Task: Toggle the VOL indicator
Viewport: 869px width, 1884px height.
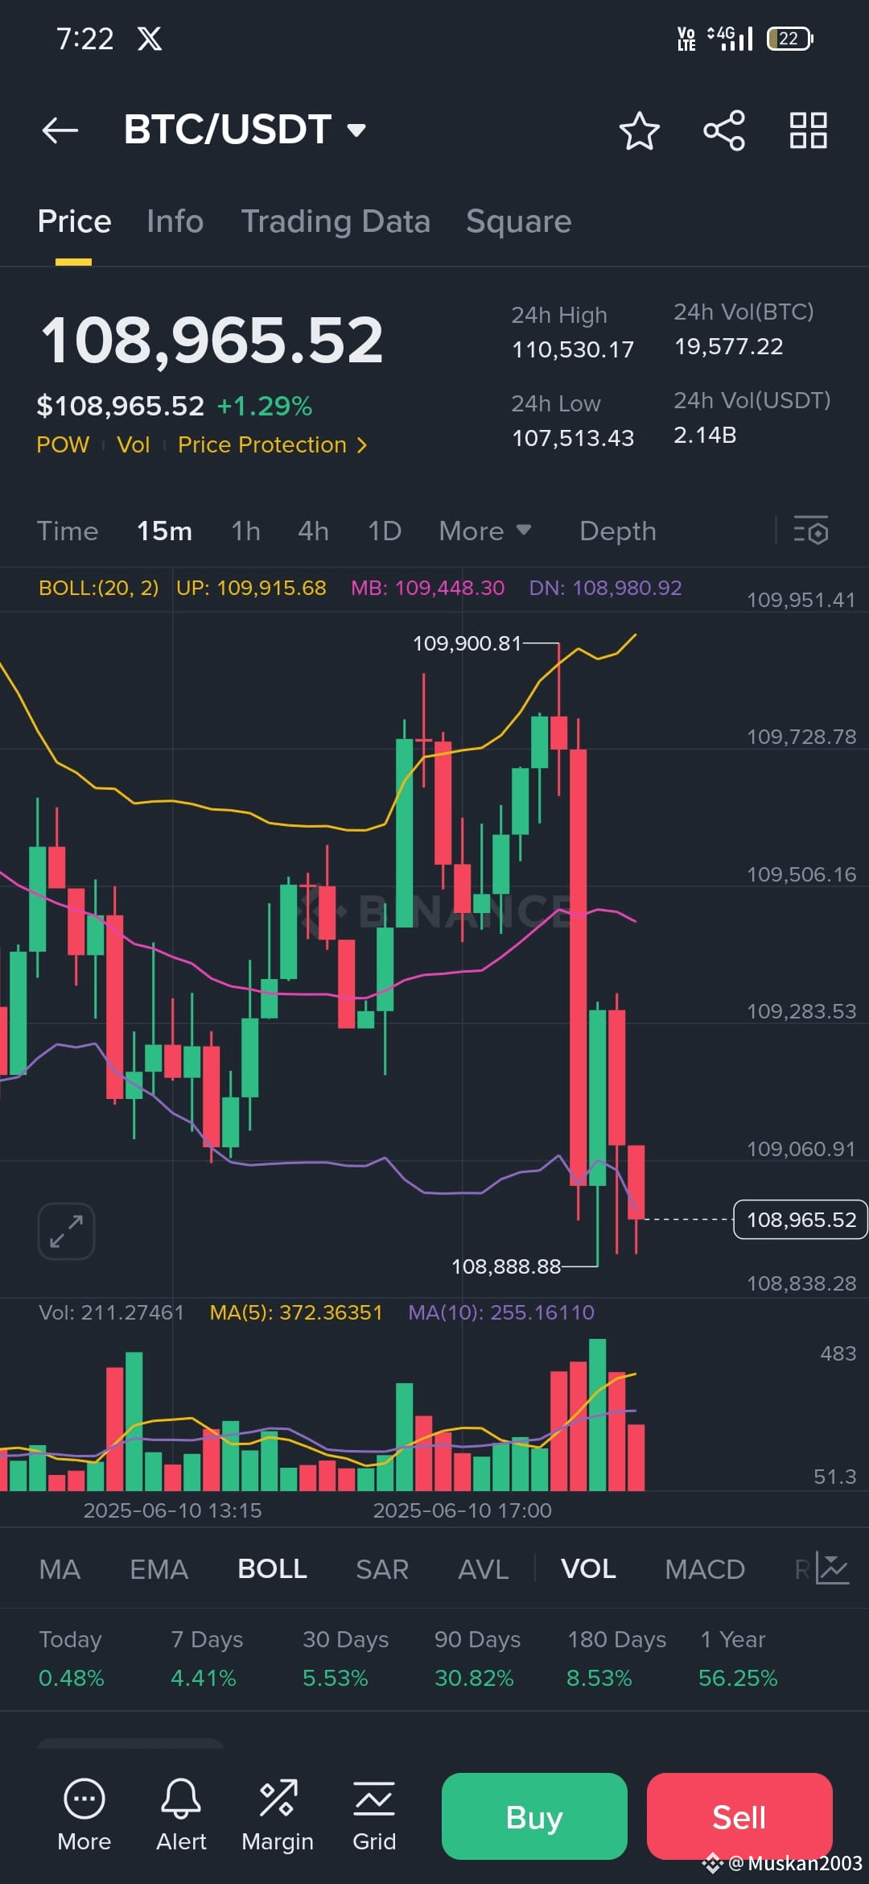Action: pyautogui.click(x=588, y=1568)
